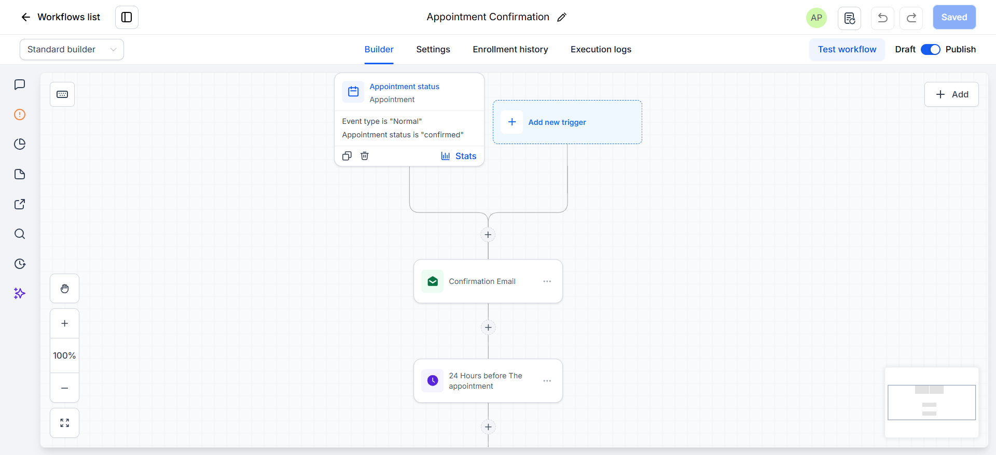Select the Confirmation Email action node
Screen dimensions: 996x455
[x=488, y=281]
